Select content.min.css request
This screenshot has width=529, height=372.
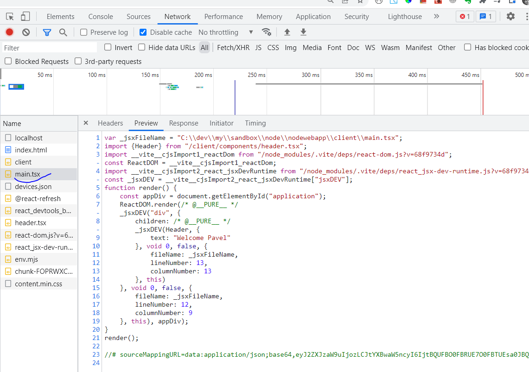coord(39,284)
